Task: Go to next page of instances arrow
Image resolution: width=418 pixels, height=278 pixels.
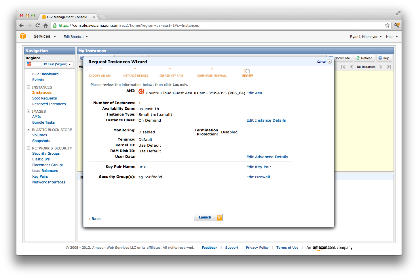Action: [x=381, y=67]
